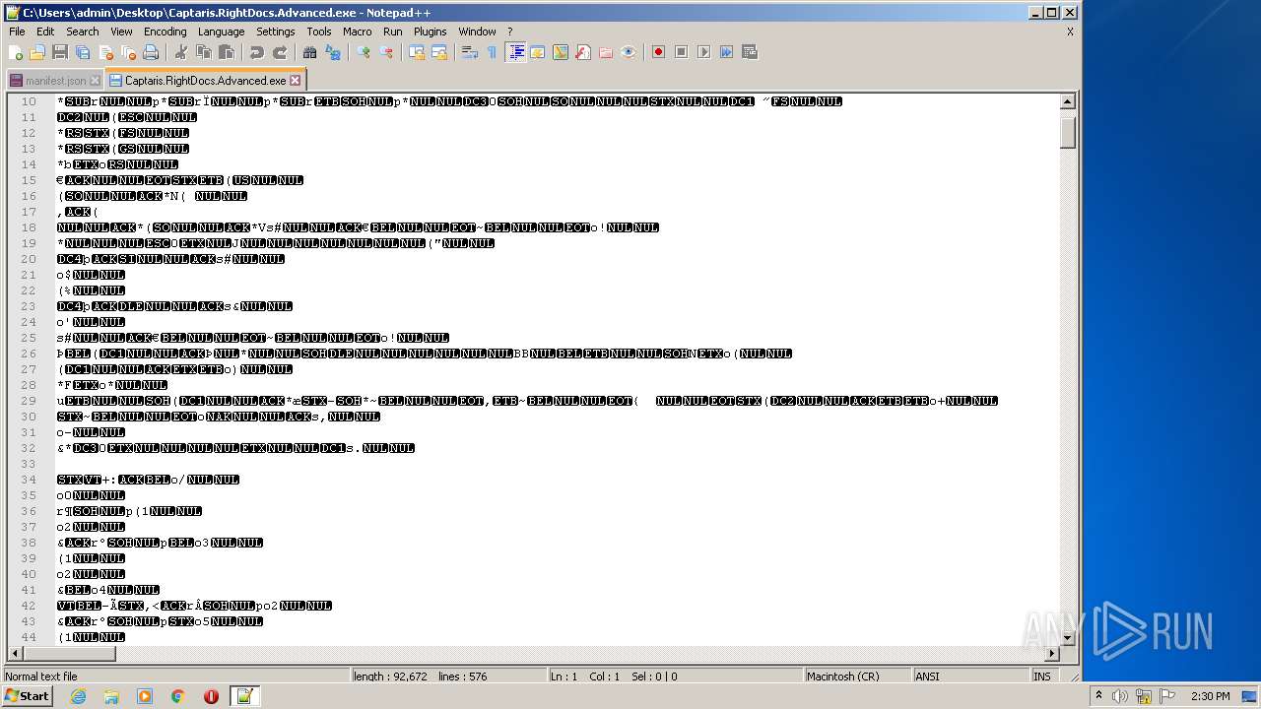The image size is (1261, 709).
Task: Toggle file monitoring eye icon
Action: [629, 52]
